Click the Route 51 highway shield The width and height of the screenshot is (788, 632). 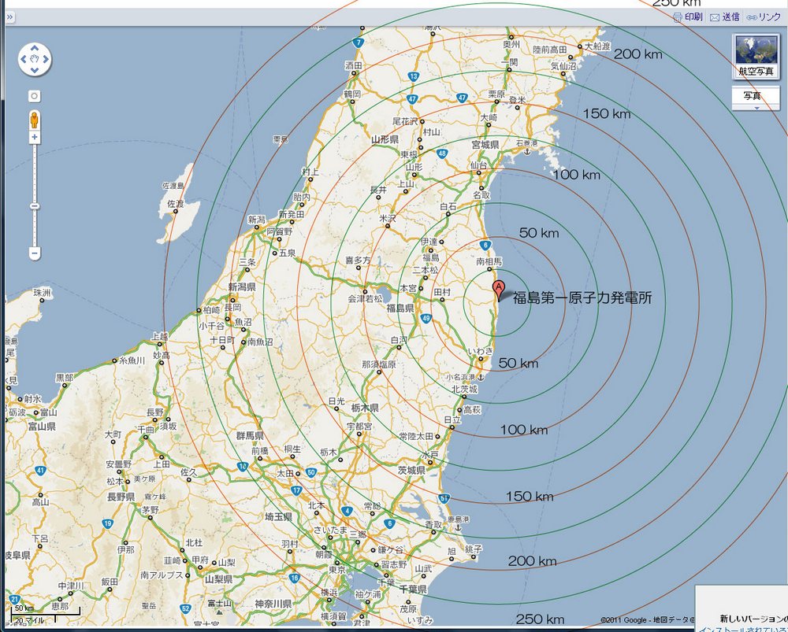coord(444,498)
